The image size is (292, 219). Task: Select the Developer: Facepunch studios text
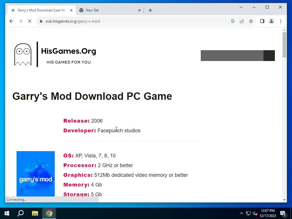click(102, 131)
